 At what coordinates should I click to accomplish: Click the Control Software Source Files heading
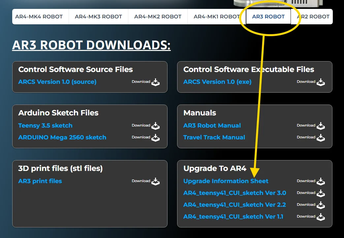click(76, 69)
